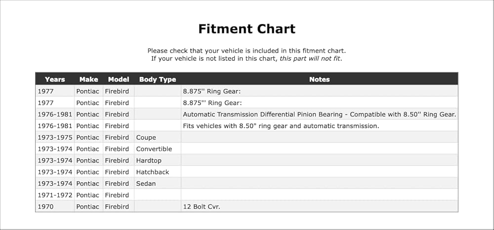Select the Make column header

click(x=88, y=79)
